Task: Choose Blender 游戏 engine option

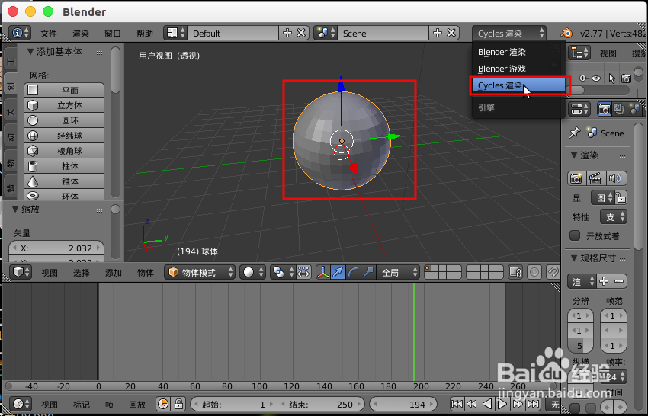Action: (x=518, y=69)
